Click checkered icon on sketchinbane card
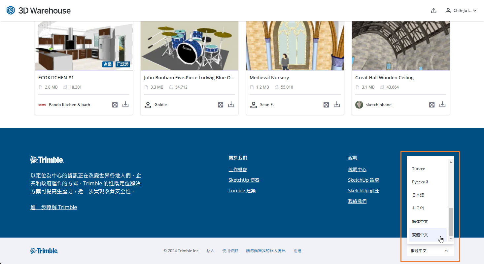484x264 pixels. pyautogui.click(x=432, y=105)
